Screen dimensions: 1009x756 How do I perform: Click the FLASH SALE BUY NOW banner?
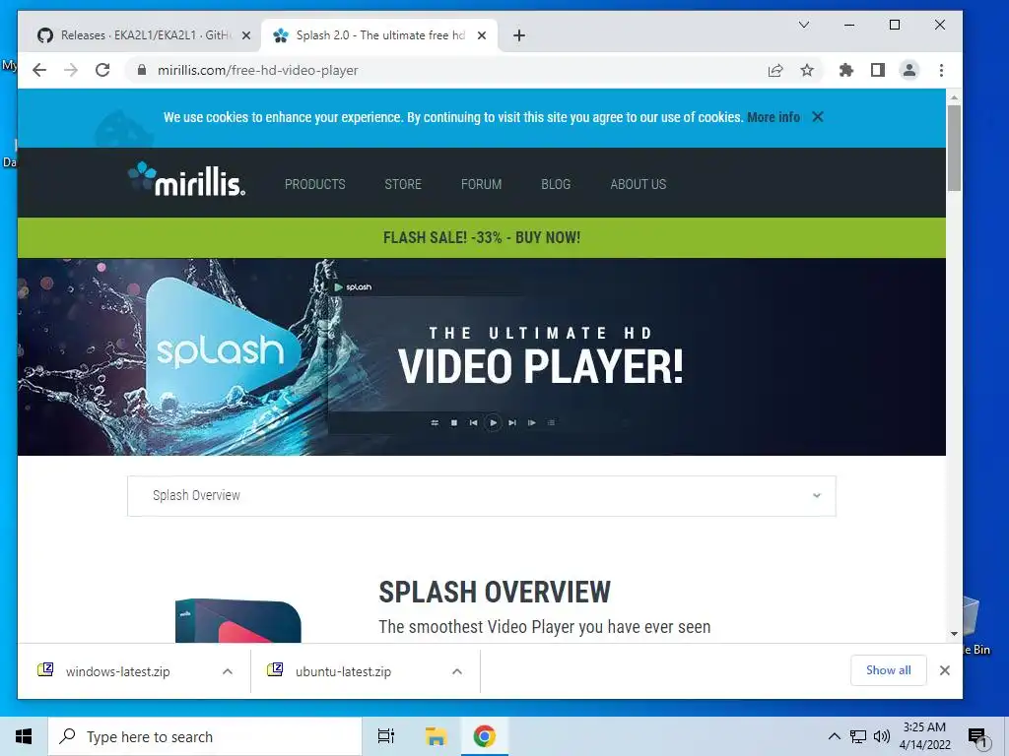tap(481, 238)
